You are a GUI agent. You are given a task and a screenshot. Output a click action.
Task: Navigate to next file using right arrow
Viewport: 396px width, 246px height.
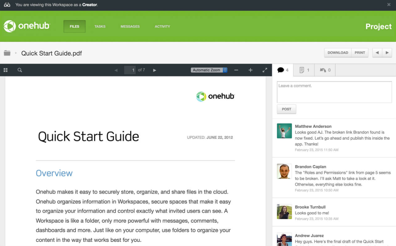coord(387,53)
